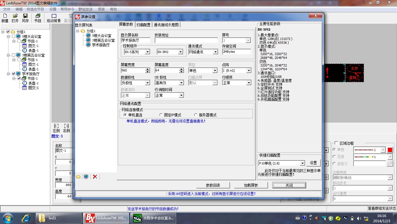Click the 另存 (Save As) toolbar icon

[25, 18]
